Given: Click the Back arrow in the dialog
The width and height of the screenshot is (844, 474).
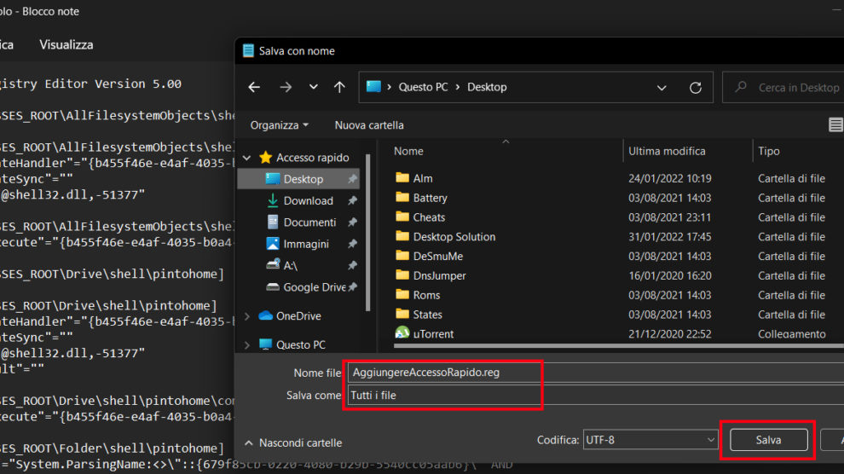Looking at the screenshot, I should coord(254,87).
